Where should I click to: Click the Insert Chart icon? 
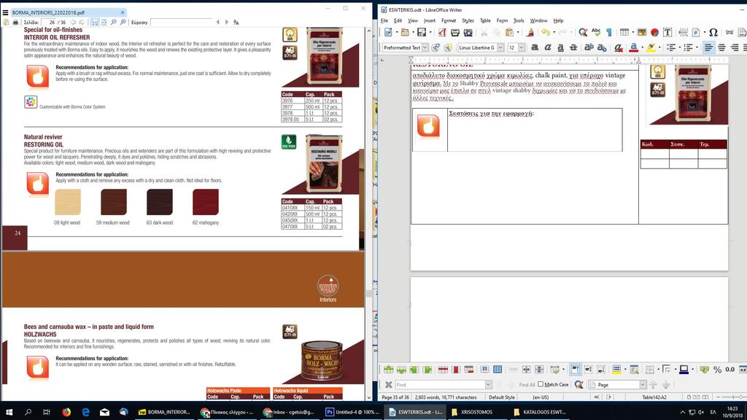(x=654, y=32)
